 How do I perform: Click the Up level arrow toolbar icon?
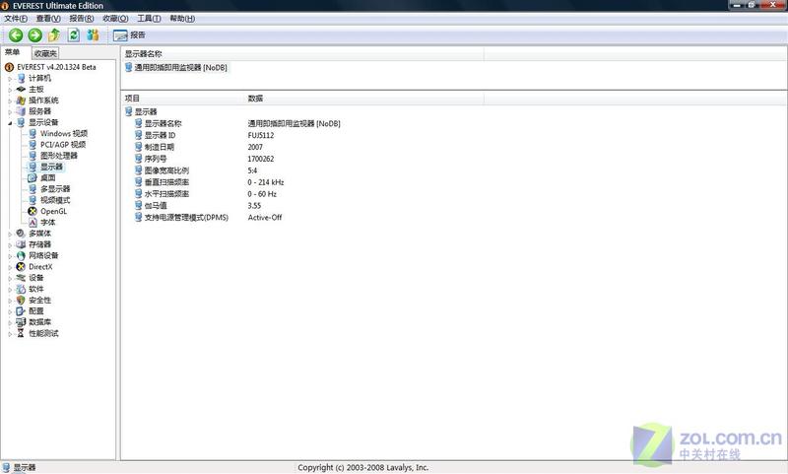pos(54,34)
